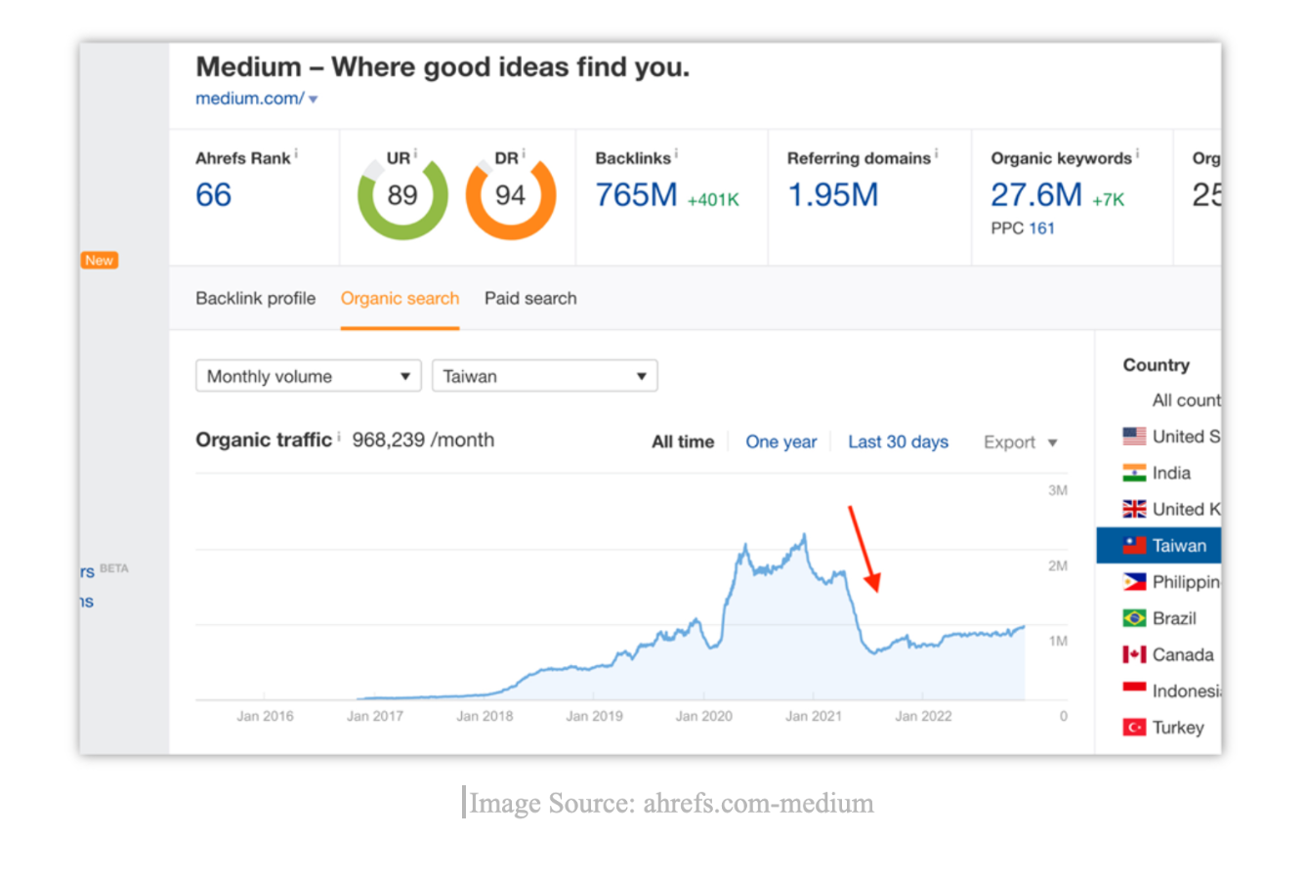Open the Export dropdown
Viewport: 1307px width, 879px height.
pos(1021,442)
